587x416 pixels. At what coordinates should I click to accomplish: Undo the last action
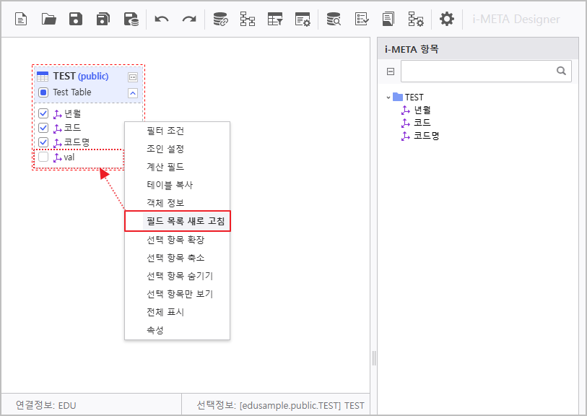162,19
